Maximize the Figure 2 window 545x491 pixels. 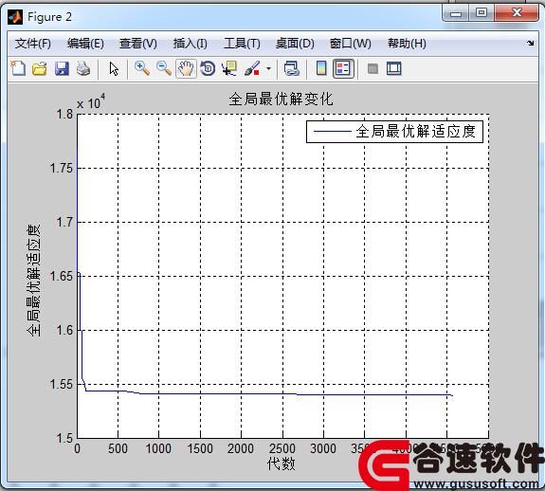tap(481, 13)
